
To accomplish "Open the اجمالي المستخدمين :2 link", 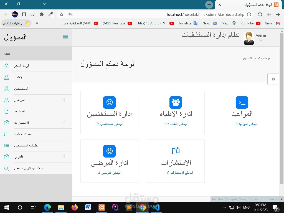I will (109, 124).
